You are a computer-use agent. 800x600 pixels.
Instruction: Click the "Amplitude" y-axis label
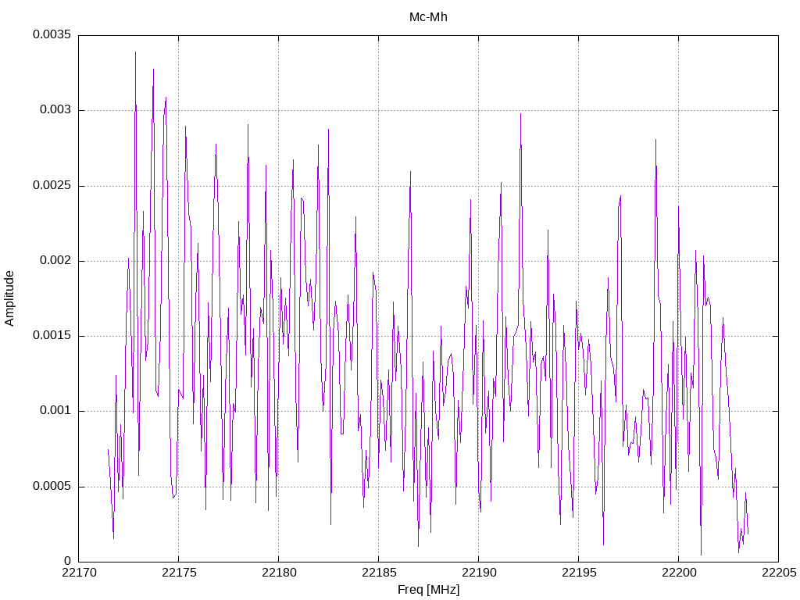click(9, 298)
